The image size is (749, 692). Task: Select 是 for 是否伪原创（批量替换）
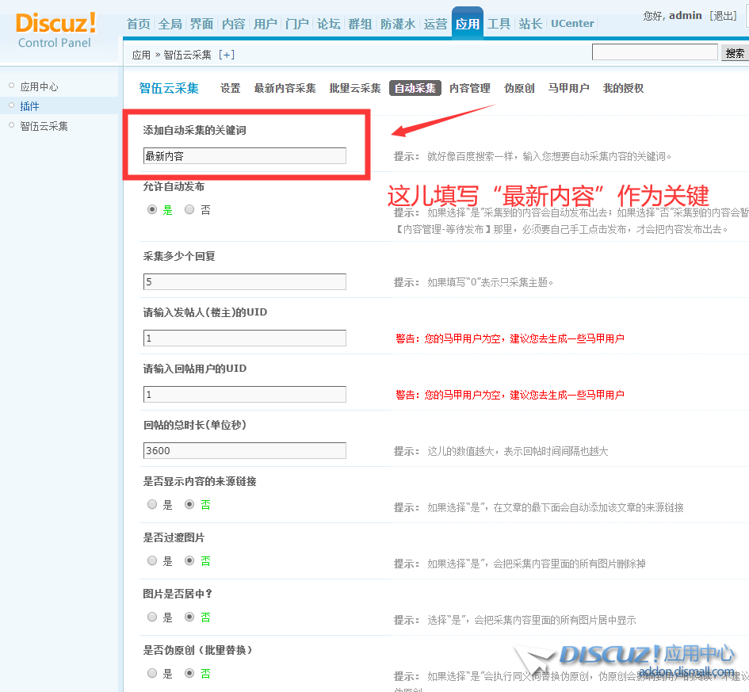click(x=152, y=674)
